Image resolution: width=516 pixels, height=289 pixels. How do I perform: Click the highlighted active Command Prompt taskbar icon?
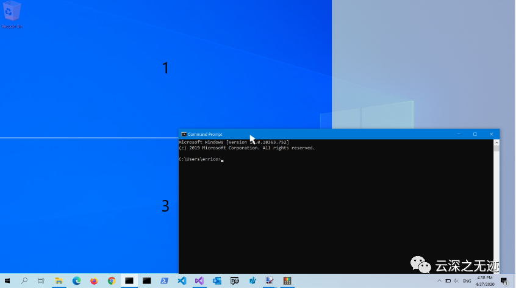[x=129, y=281]
